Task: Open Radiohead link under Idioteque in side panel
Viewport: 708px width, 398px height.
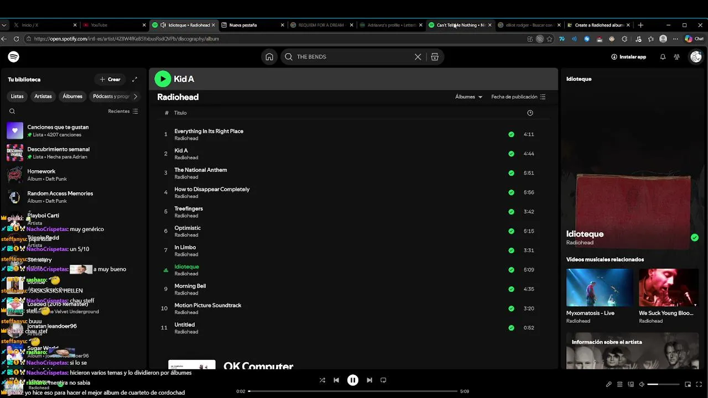Action: point(580,243)
